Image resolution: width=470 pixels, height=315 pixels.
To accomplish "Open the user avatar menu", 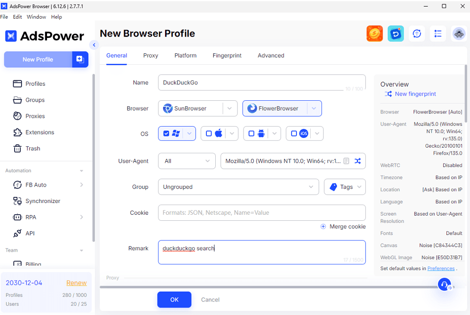I will pos(459,33).
